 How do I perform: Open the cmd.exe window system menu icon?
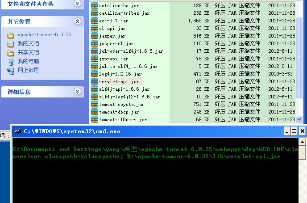coord(17,131)
